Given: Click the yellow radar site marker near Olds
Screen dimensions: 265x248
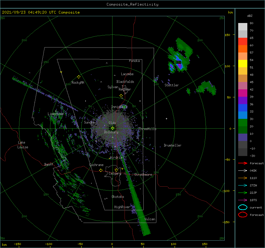Looking at the screenshot, I should (112, 128).
